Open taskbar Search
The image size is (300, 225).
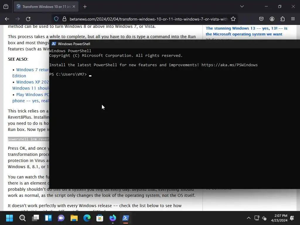click(22, 218)
